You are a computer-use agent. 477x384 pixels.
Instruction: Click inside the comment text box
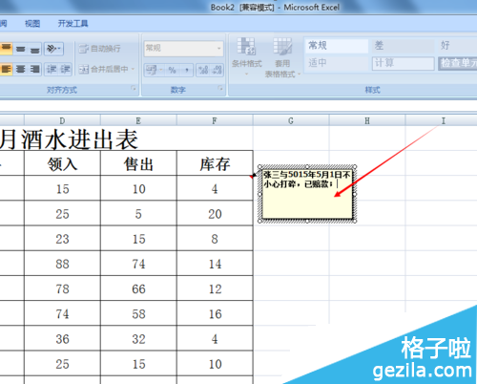(x=307, y=194)
